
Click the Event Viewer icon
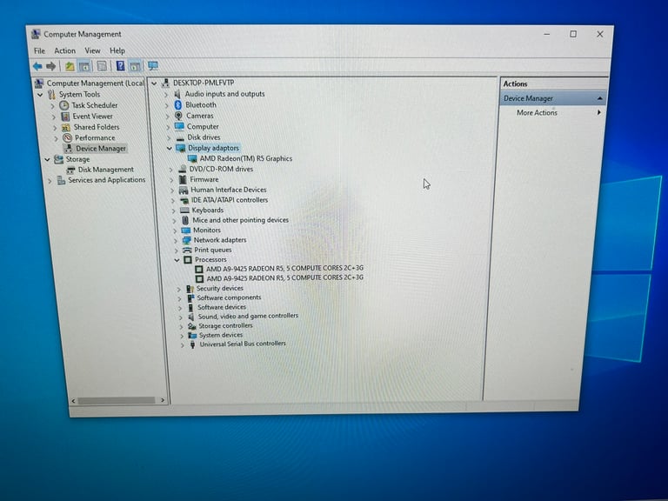(65, 117)
